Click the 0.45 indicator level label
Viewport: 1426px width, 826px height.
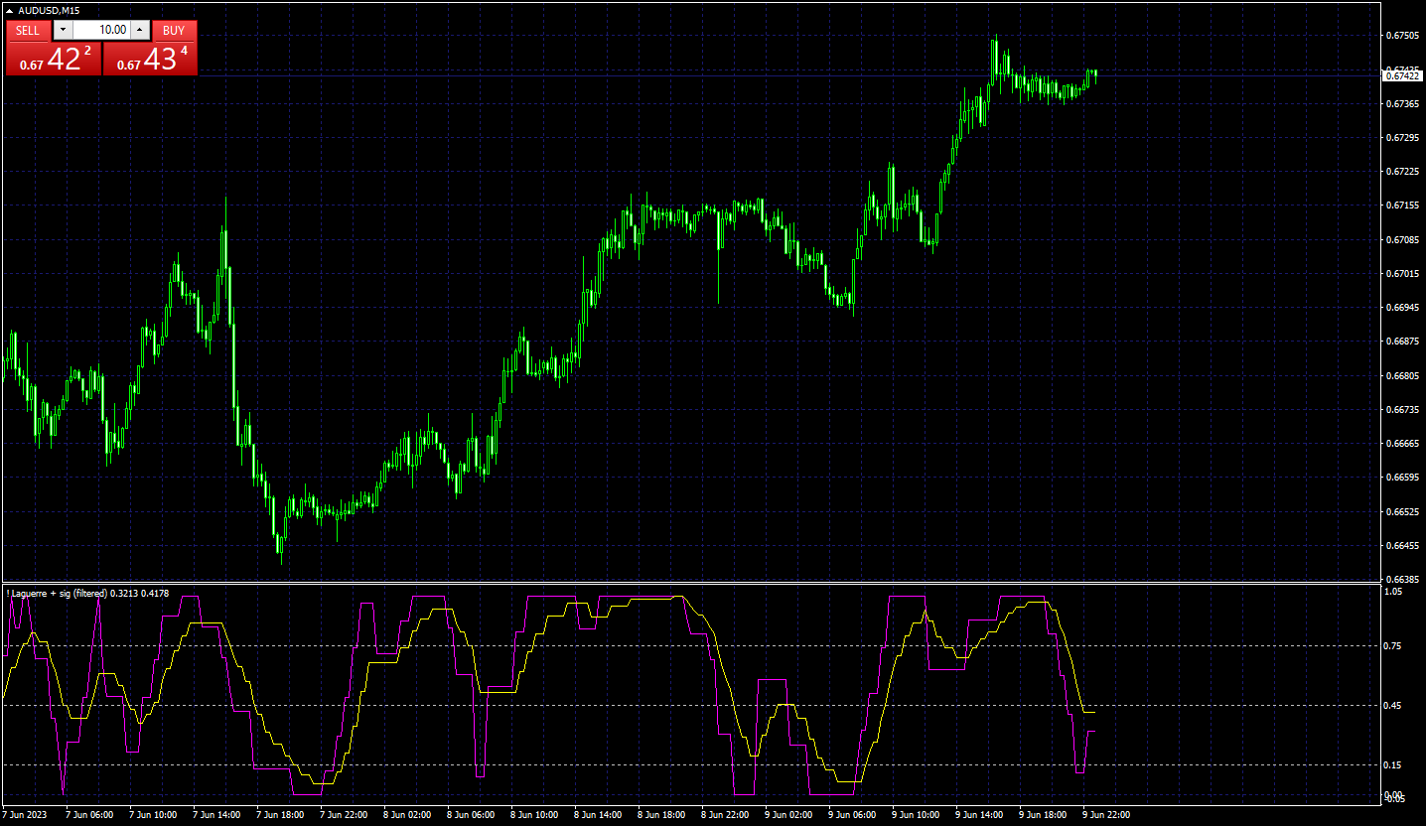[x=1393, y=706]
